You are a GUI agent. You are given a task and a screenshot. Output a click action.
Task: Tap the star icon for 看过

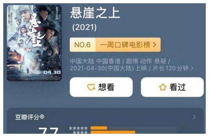coord(163,87)
